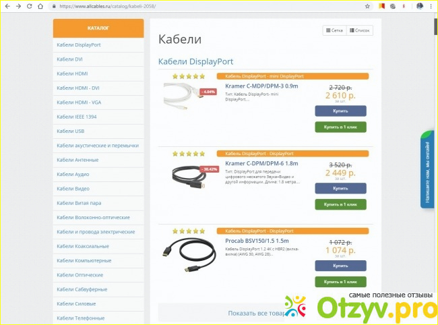Switch to Сетка grid view
Screen dimensions: 438x325
tap(334, 30)
